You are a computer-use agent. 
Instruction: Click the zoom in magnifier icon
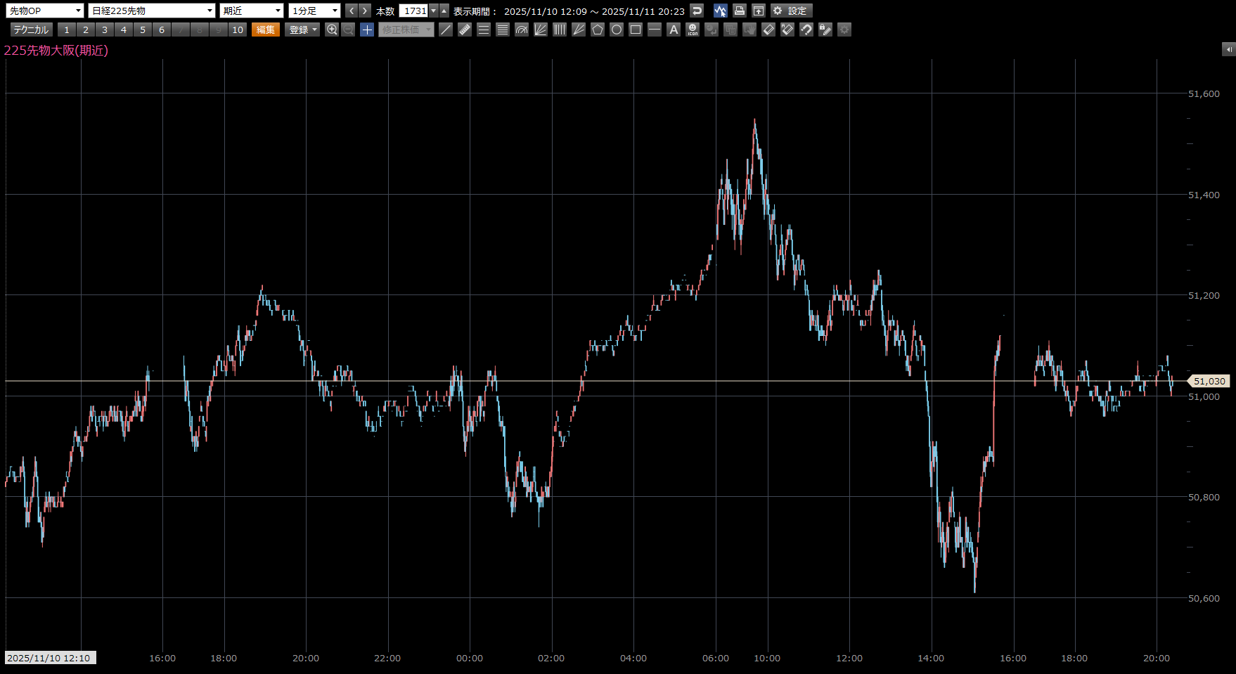(332, 30)
